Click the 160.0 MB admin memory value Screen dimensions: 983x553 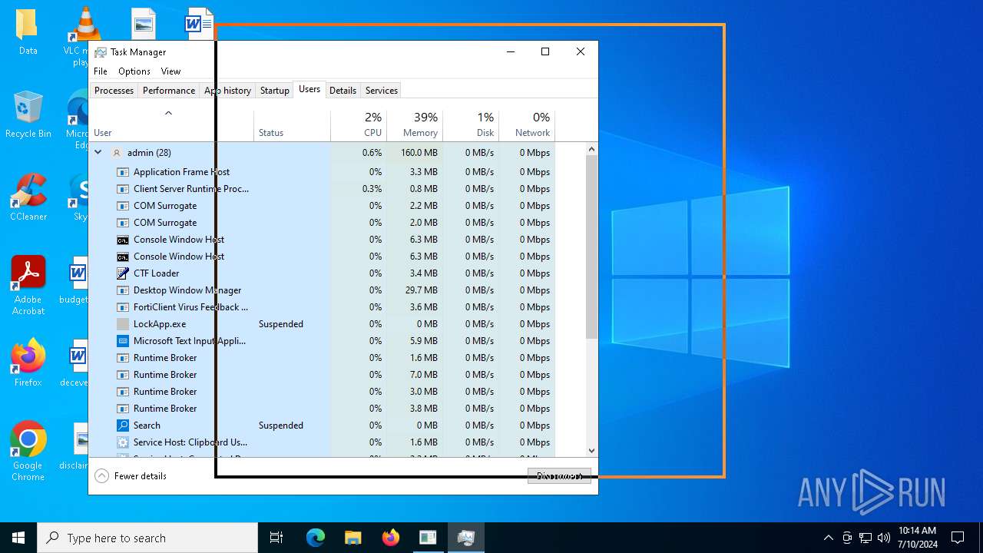pyautogui.click(x=419, y=153)
